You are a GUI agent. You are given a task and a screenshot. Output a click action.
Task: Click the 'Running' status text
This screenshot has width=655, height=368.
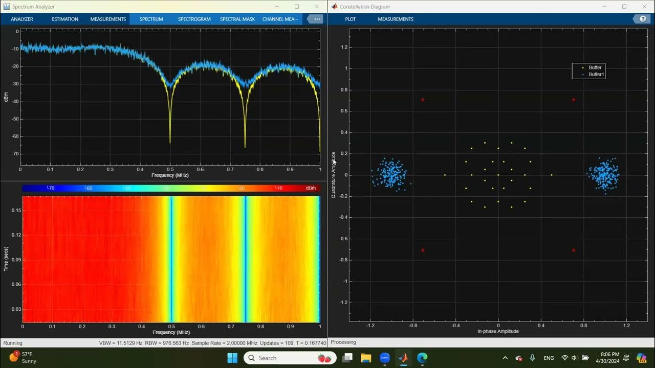(13, 343)
